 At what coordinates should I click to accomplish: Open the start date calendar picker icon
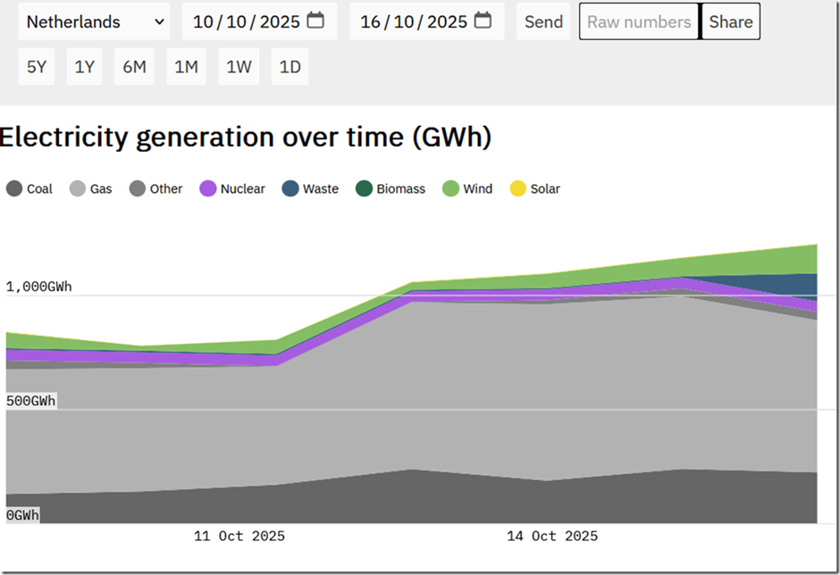click(315, 21)
